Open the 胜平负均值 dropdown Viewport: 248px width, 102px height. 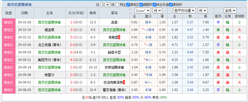point(184,11)
